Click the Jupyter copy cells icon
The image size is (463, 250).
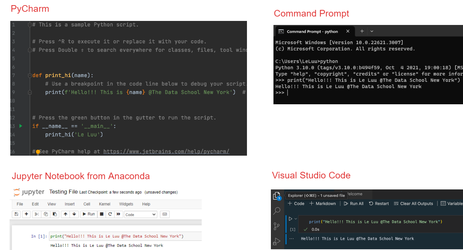(46, 214)
